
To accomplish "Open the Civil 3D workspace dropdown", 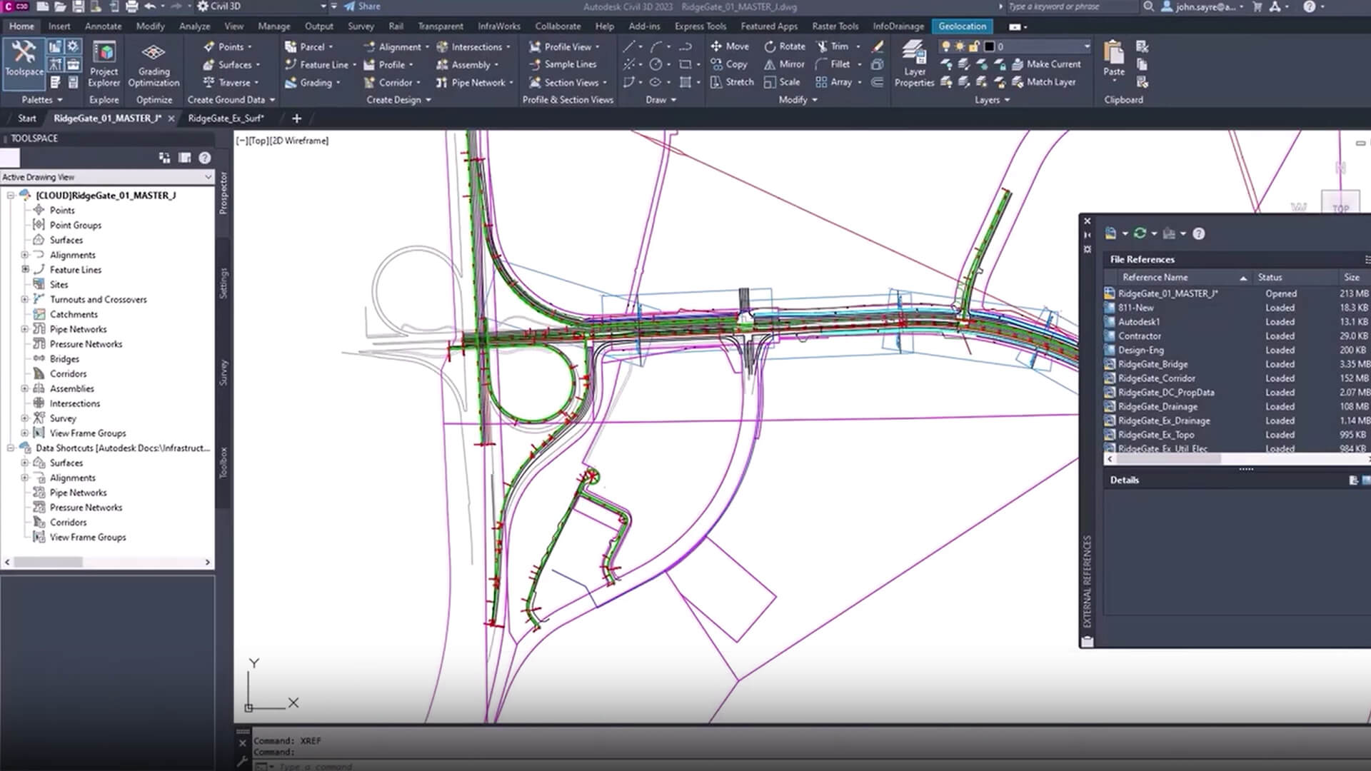I will (x=261, y=6).
